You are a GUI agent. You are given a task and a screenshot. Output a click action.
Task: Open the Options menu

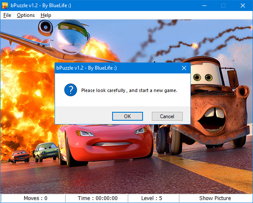26,15
